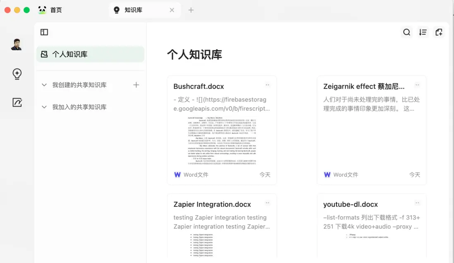Toggle the sidebar panel icon
454x263 pixels.
[44, 32]
